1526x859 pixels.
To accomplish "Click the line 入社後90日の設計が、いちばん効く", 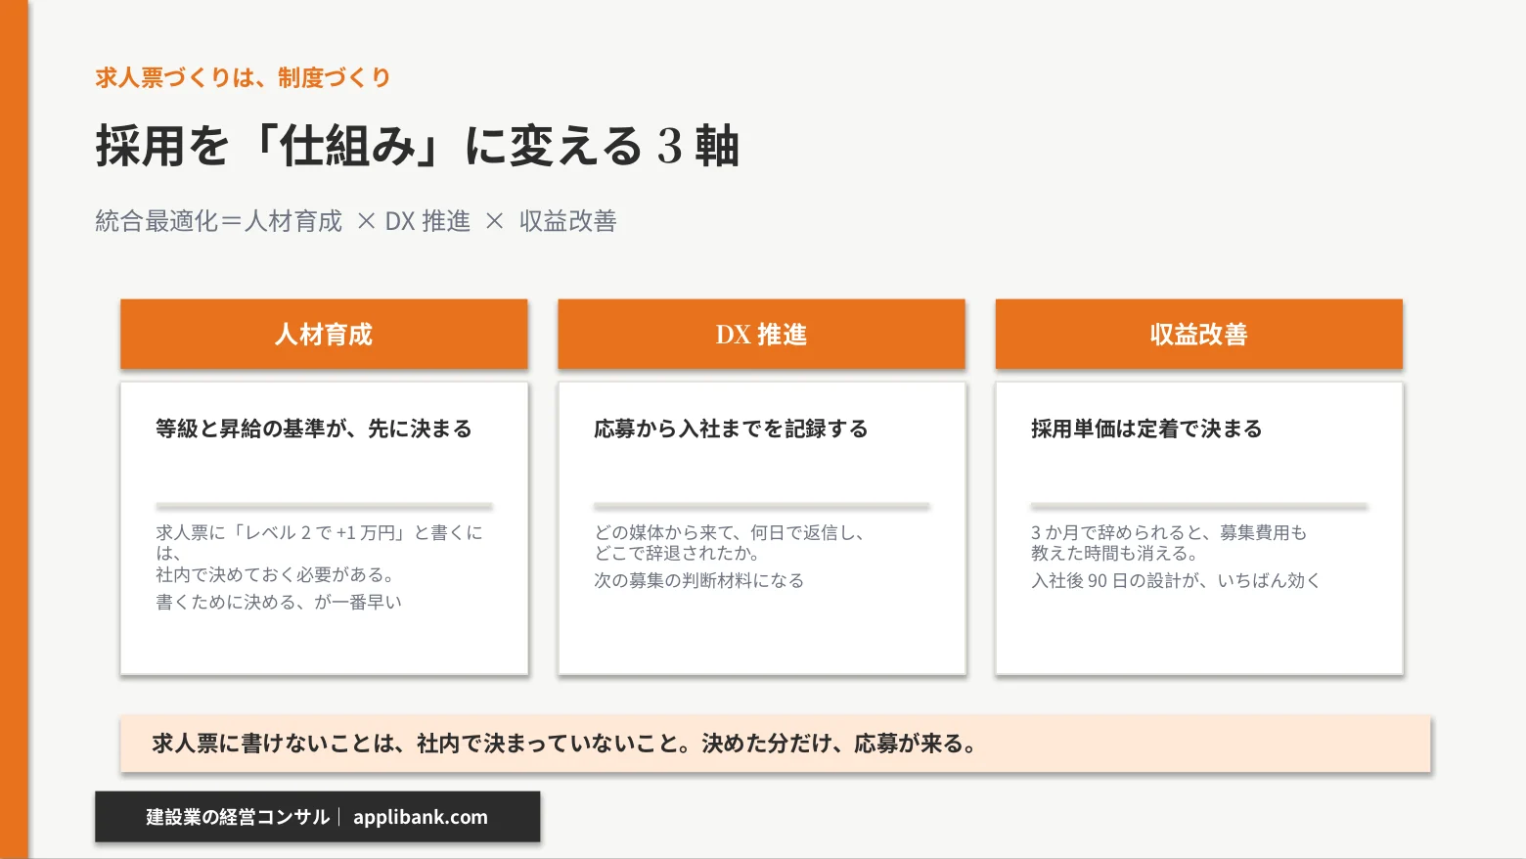I will click(1176, 580).
